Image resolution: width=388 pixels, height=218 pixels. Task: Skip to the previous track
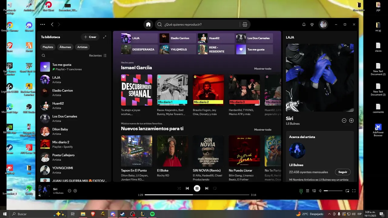click(x=187, y=188)
